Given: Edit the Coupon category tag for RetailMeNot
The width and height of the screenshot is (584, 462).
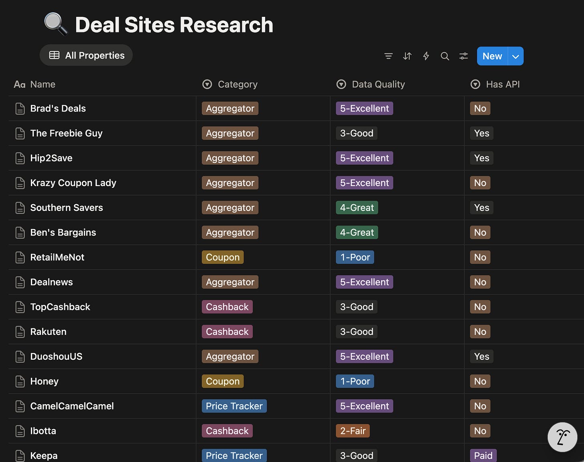Looking at the screenshot, I should (x=223, y=257).
